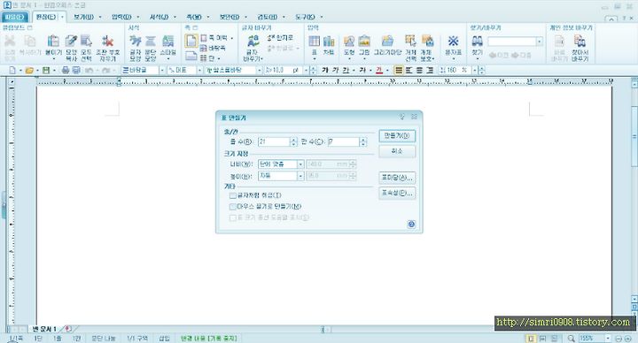Viewport: 638px width, 343px height.
Task: Click the print icon in quick toolbar
Action: (66, 70)
